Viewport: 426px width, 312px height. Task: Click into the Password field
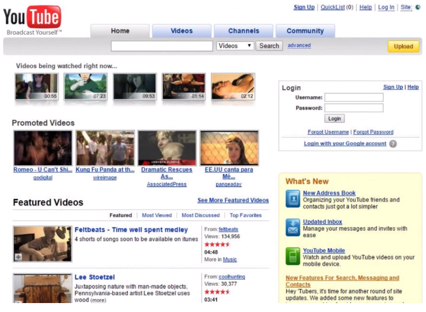pos(354,108)
